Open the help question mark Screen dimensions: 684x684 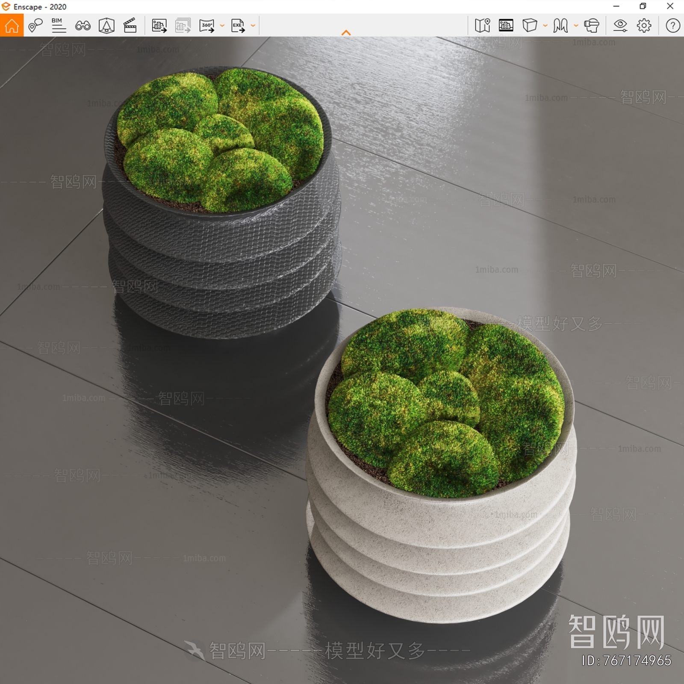[672, 26]
